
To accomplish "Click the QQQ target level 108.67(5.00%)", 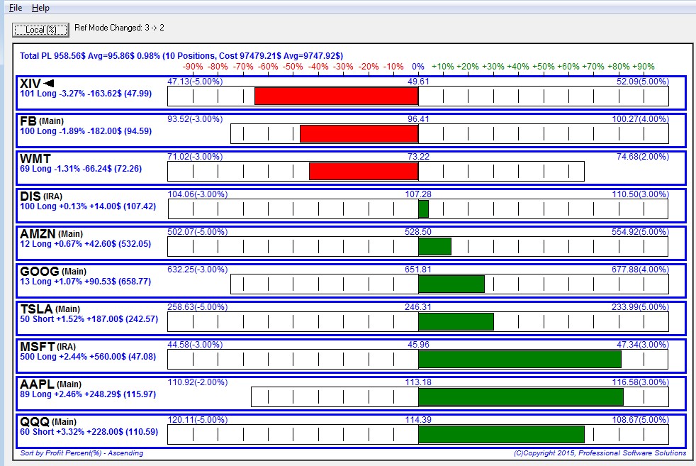I will point(640,419).
